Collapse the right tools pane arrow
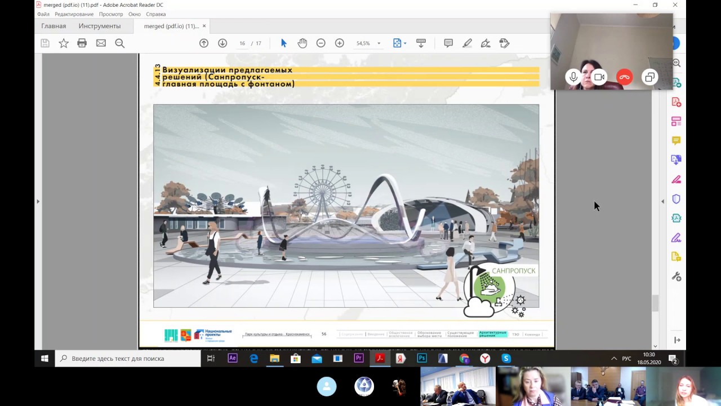 click(x=662, y=201)
